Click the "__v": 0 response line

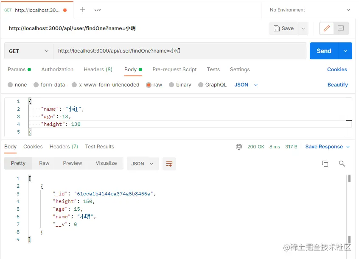click(x=65, y=224)
